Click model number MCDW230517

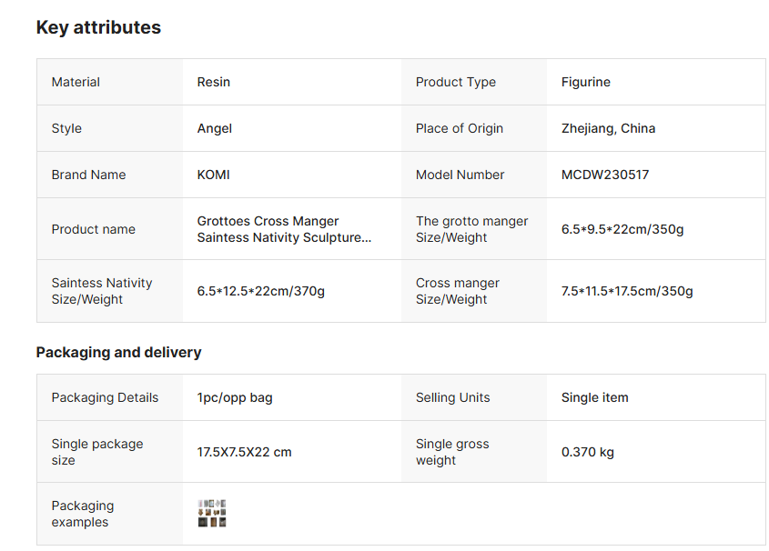(x=605, y=175)
